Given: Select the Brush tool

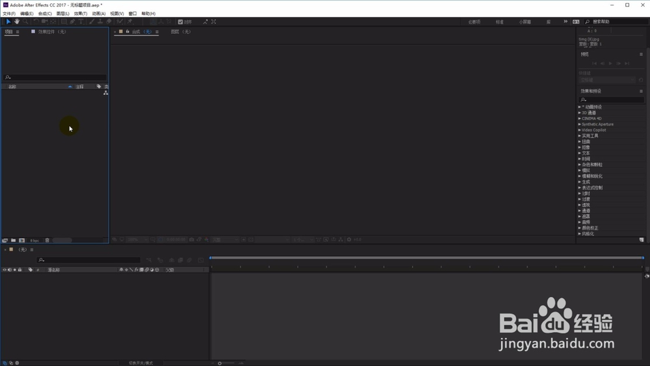Looking at the screenshot, I should (x=92, y=21).
